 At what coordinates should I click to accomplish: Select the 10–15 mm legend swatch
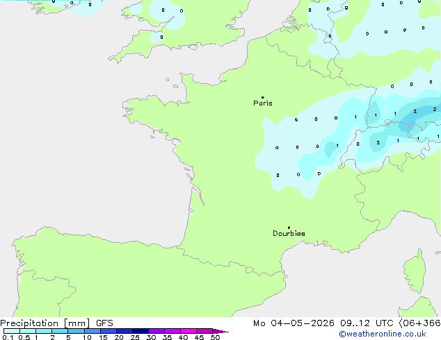[93, 331]
